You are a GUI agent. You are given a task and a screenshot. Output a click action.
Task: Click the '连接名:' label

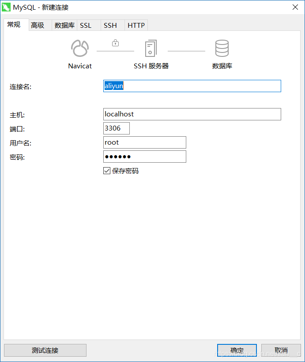point(20,87)
